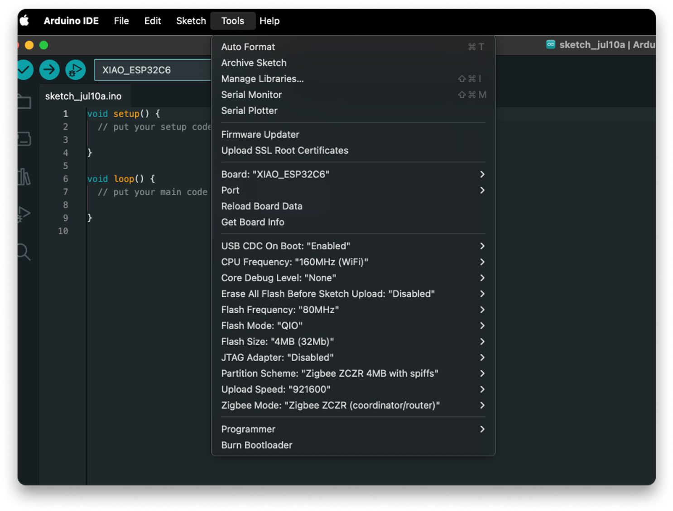Click code line number 10
The image size is (673, 511).
(63, 231)
